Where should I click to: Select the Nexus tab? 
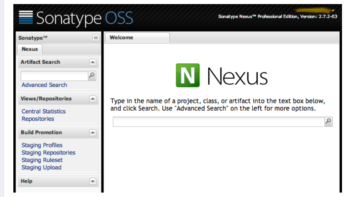(30, 49)
